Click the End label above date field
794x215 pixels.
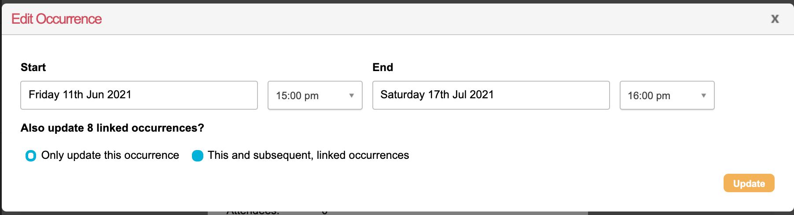[382, 67]
